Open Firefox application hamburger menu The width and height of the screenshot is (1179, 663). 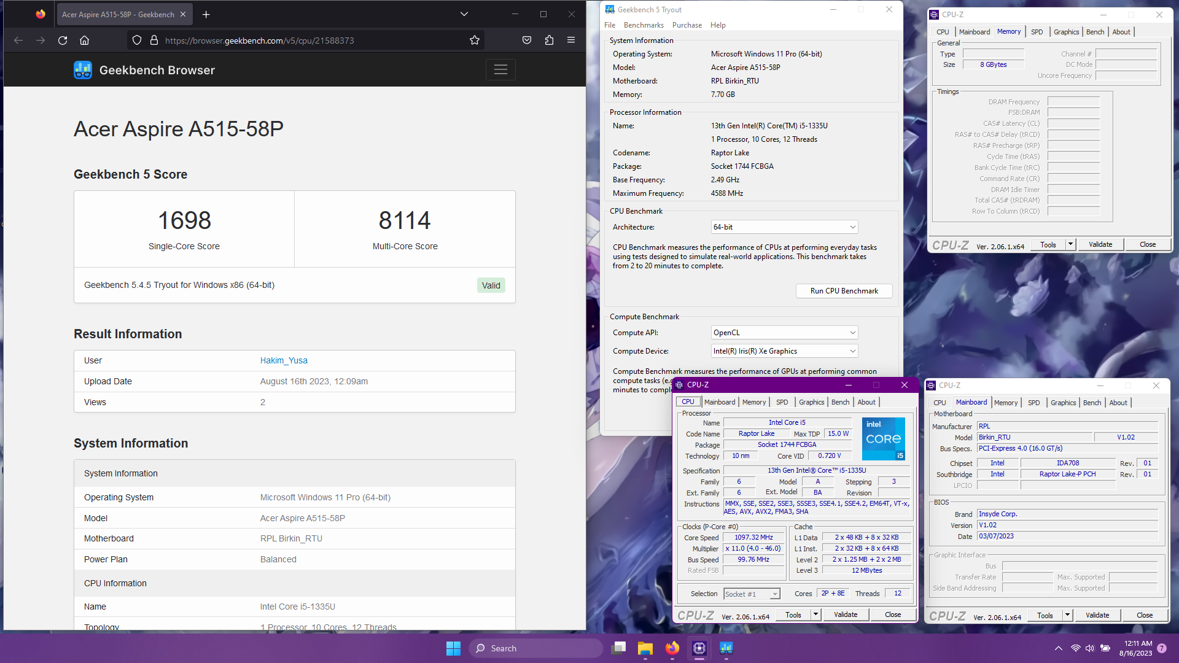(x=571, y=41)
